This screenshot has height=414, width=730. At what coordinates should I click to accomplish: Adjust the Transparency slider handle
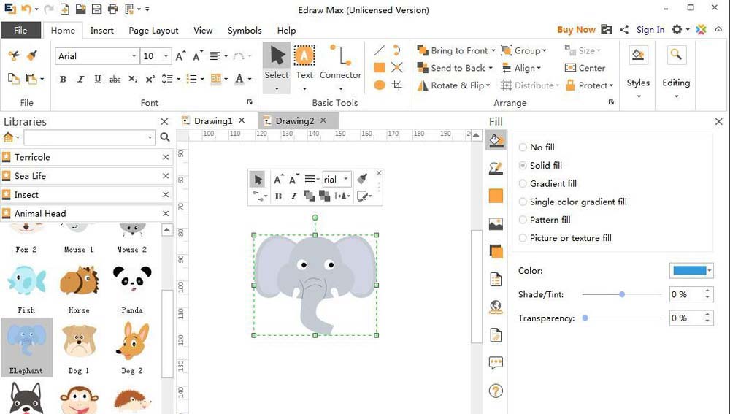click(x=585, y=318)
